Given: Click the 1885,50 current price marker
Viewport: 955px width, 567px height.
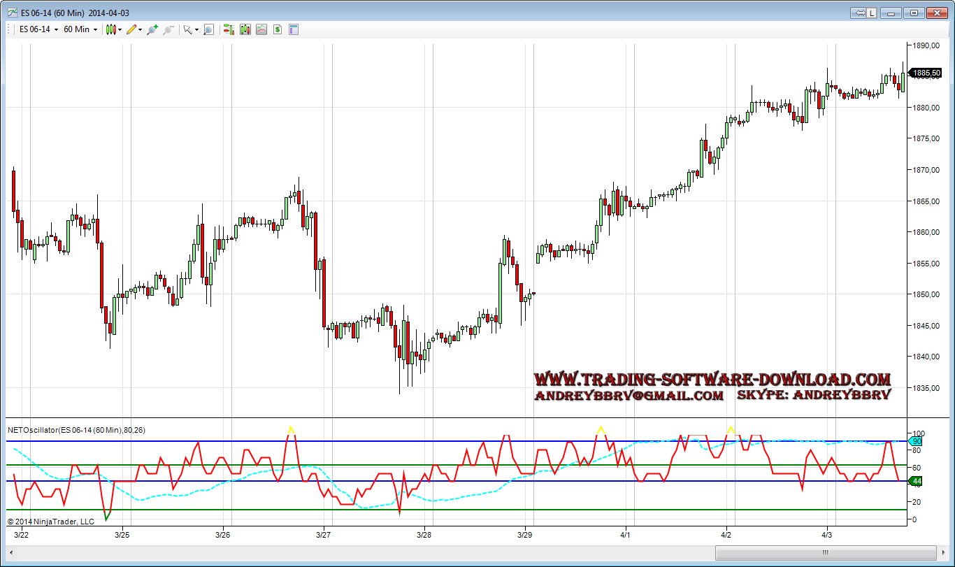Looking at the screenshot, I should pyautogui.click(x=926, y=73).
